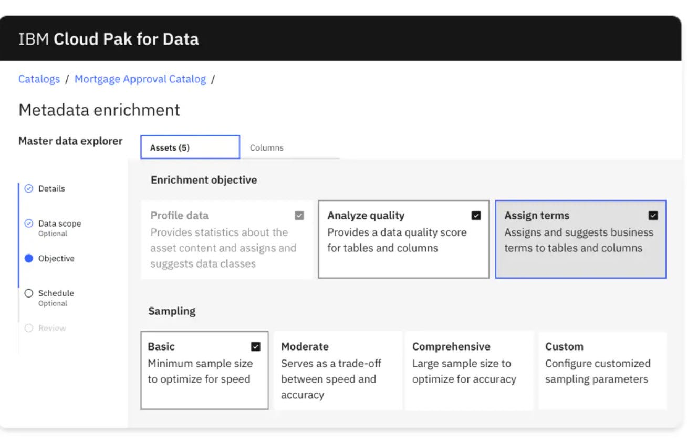Click the Sampling section heading

pyautogui.click(x=172, y=311)
